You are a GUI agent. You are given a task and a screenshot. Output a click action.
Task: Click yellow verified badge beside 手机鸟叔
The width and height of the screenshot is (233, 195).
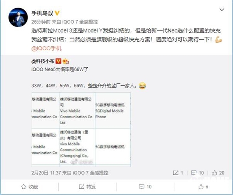point(57,13)
